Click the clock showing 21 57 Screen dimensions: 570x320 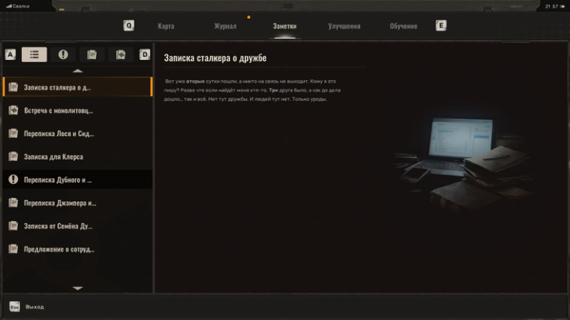pyautogui.click(x=551, y=6)
